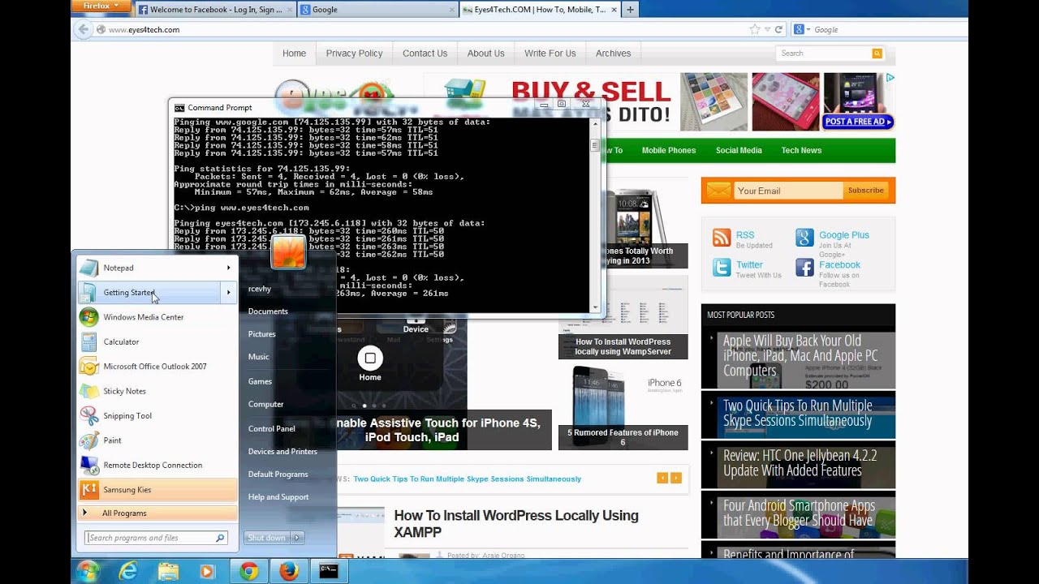Screen dimensions: 1039x584
Task: Open Help and Support
Action: (x=278, y=496)
